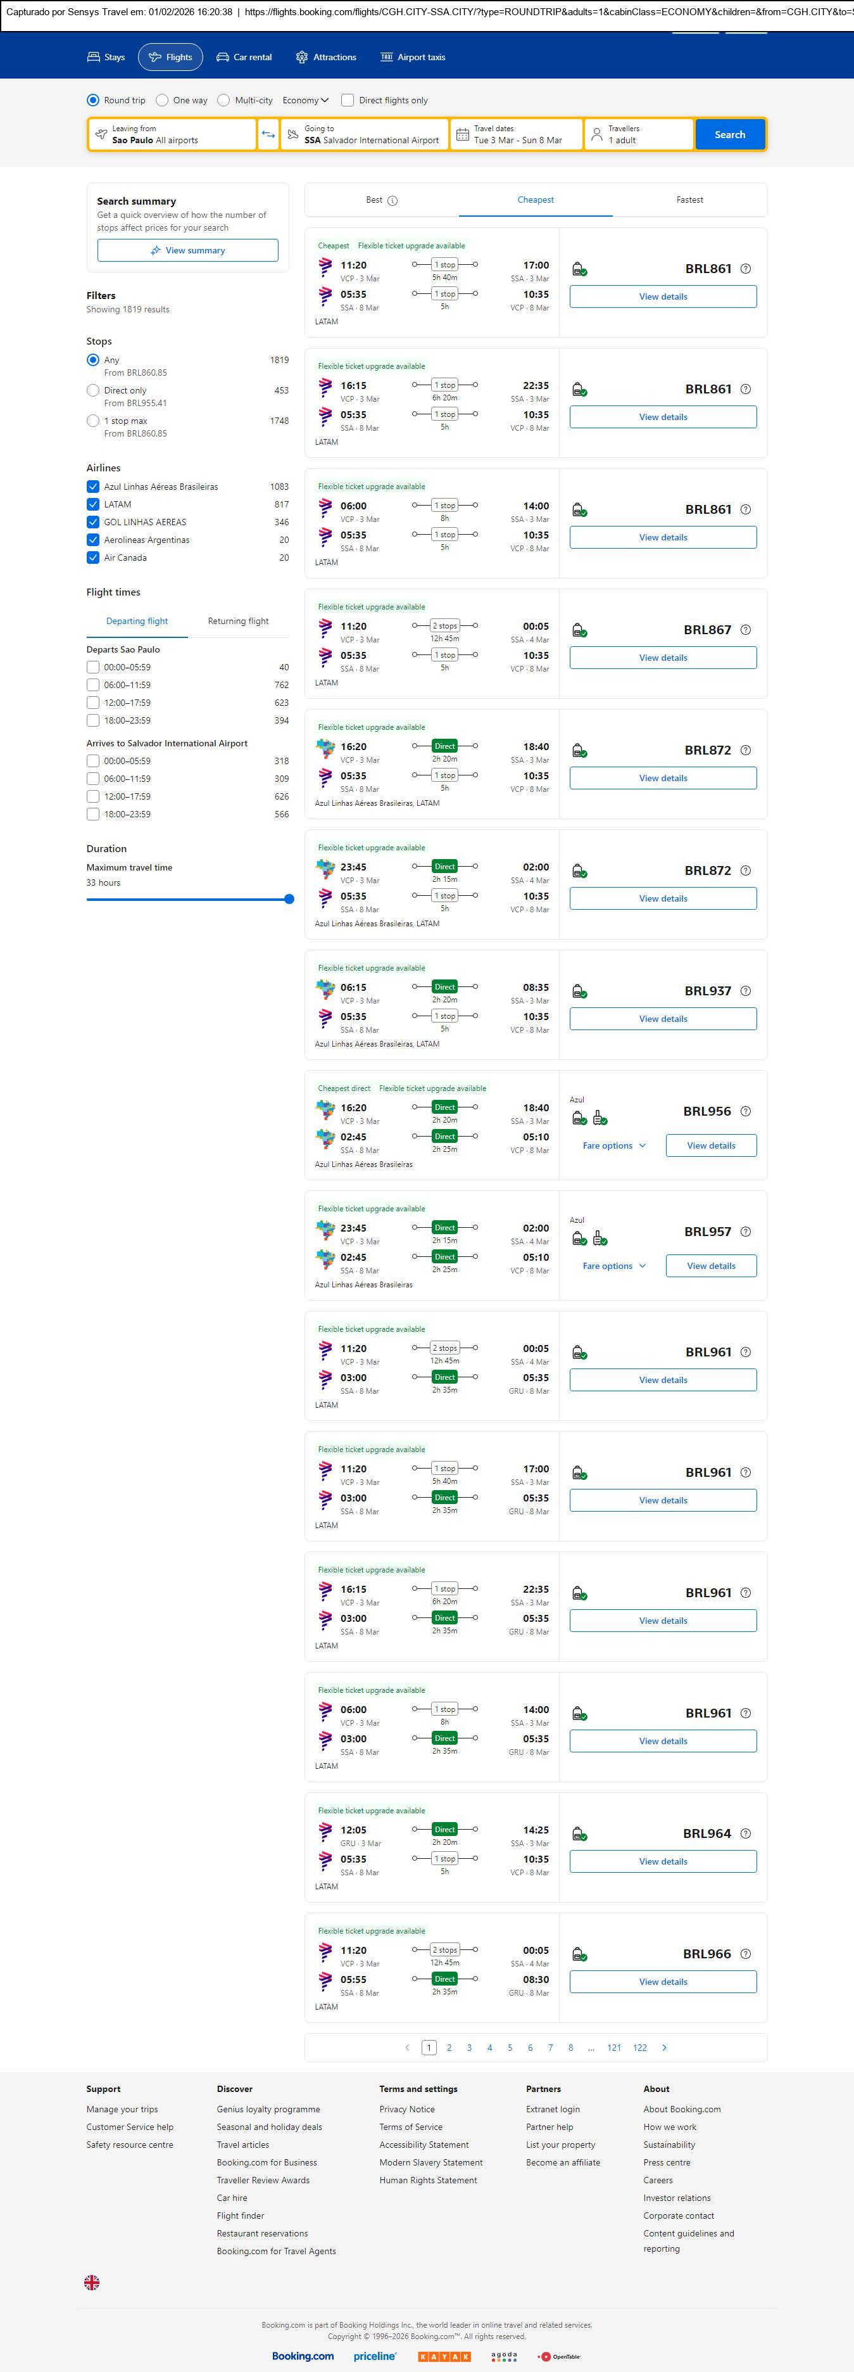The image size is (854, 2372).
Task: Click the View summary button
Action: 188,250
